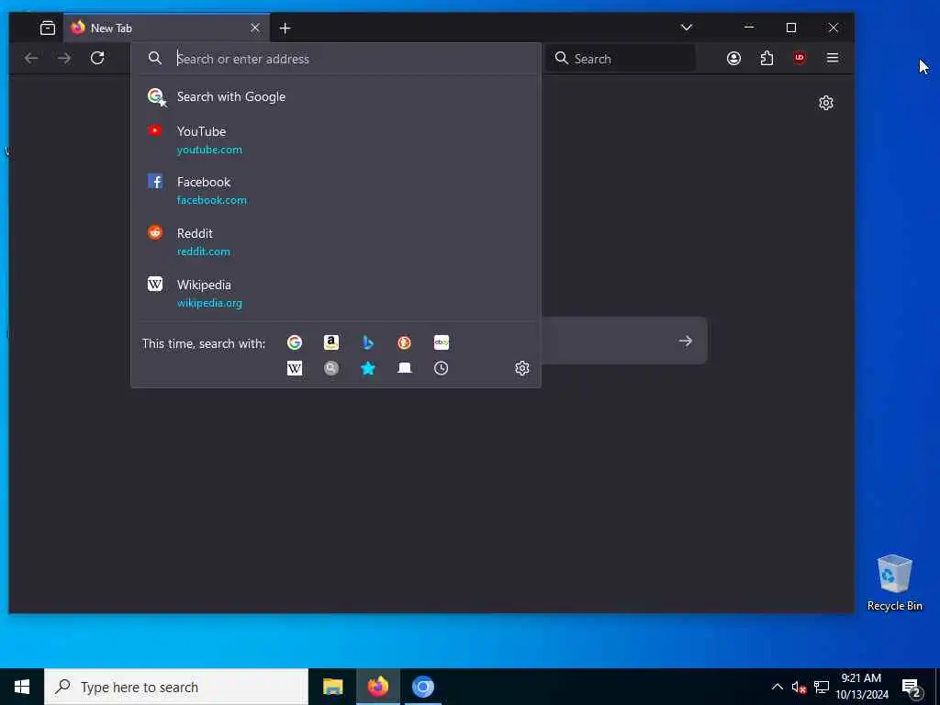Click the new tab search arrow button
This screenshot has width=940, height=705.
685,341
